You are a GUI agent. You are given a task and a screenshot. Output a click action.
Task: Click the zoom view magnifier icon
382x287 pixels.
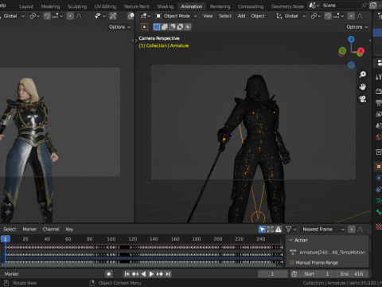tap(363, 74)
